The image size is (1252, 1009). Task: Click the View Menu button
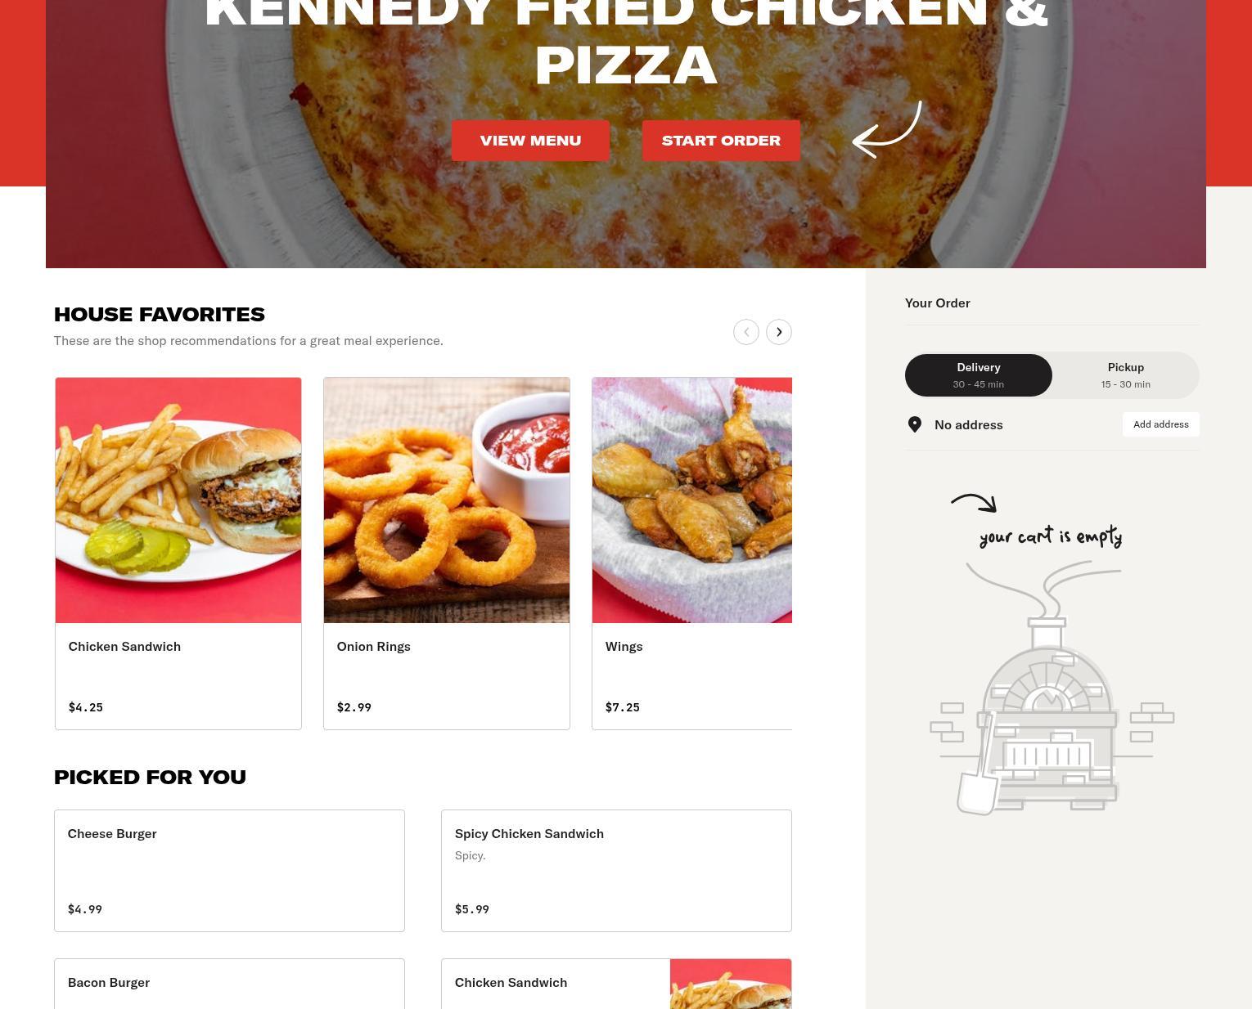click(x=530, y=141)
